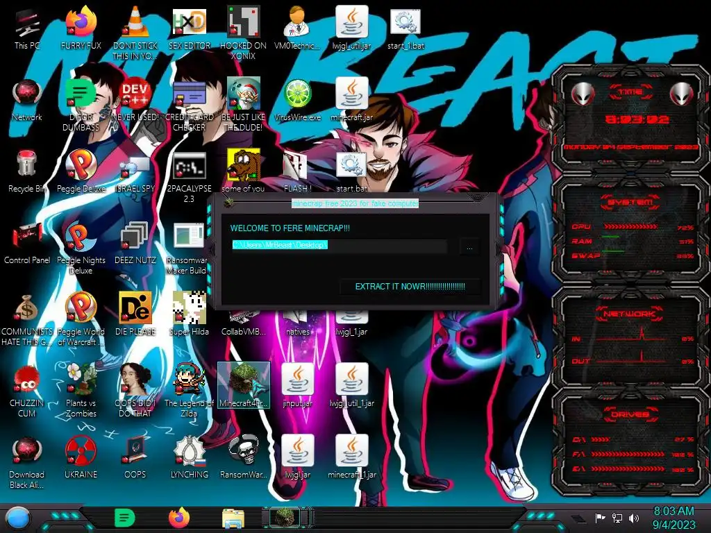Click the C:\ drive usage bar

[601, 439]
